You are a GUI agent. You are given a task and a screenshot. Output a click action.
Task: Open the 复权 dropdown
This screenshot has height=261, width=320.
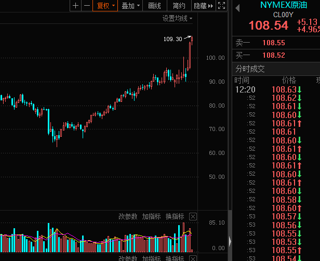(105, 6)
